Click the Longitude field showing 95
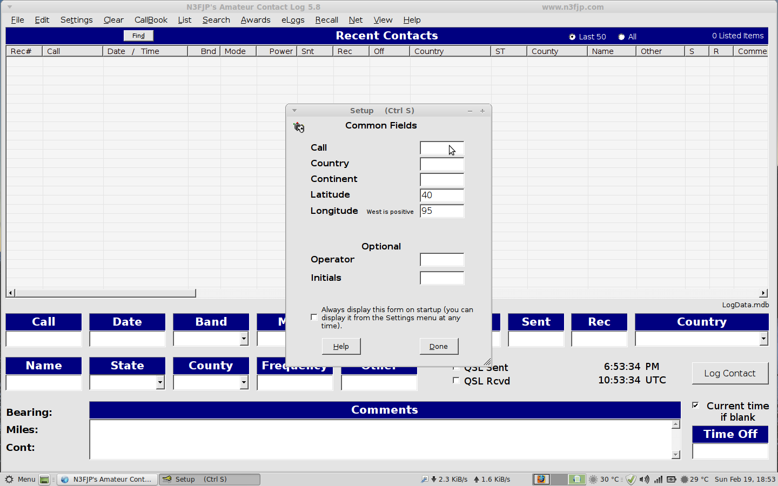This screenshot has height=486, width=778. tap(442, 211)
